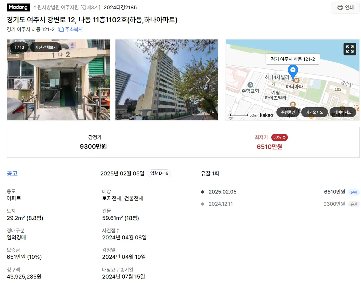Open the 주변물건 nearby listings
Viewport: 361px width, 283px height.
click(x=288, y=112)
